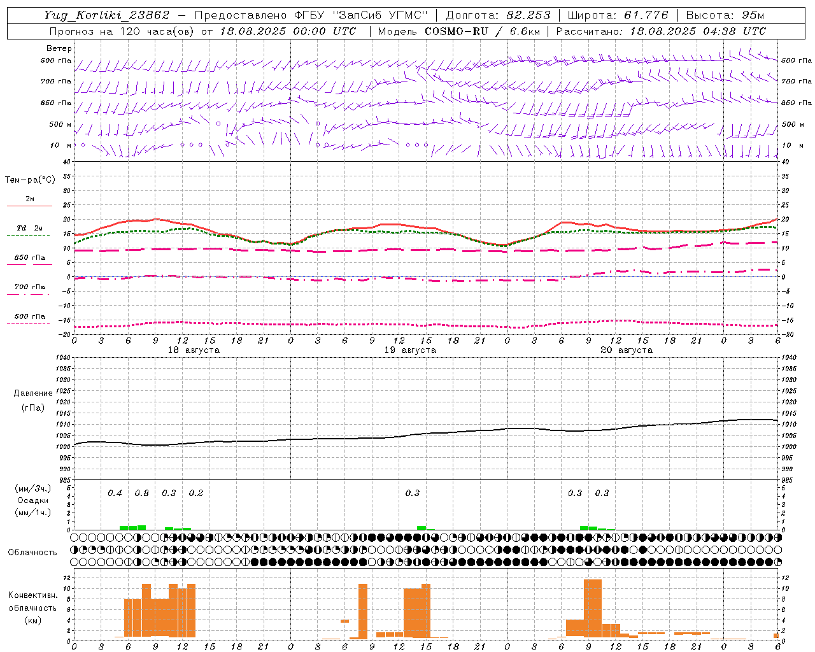This screenshot has height=652, width=815.
Task: Click the solid red 2м legend line sample
Action: click(x=30, y=206)
